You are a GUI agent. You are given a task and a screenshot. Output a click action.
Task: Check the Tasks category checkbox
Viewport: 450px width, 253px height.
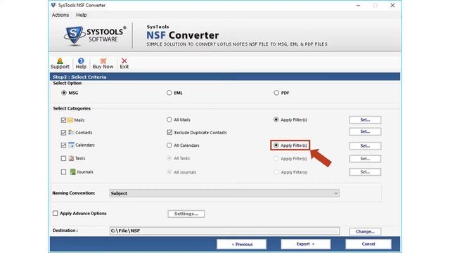point(63,158)
